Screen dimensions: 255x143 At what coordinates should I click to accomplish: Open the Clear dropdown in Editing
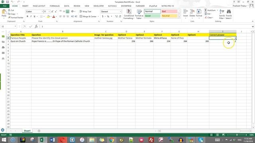tap(209, 17)
